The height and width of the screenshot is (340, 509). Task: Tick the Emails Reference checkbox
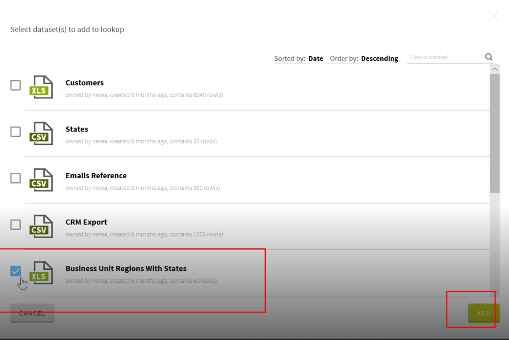pos(15,178)
